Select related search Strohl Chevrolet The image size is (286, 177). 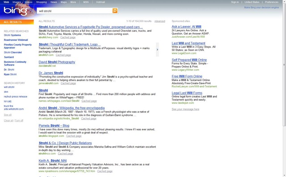[x=13, y=53]
